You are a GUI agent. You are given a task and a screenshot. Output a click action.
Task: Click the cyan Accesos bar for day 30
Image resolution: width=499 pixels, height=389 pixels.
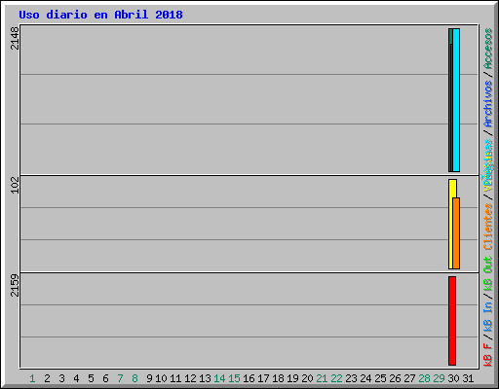pyautogui.click(x=456, y=100)
